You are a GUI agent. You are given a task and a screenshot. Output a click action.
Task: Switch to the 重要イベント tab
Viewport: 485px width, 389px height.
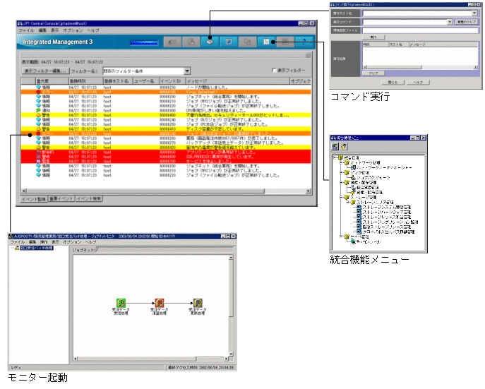61,199
